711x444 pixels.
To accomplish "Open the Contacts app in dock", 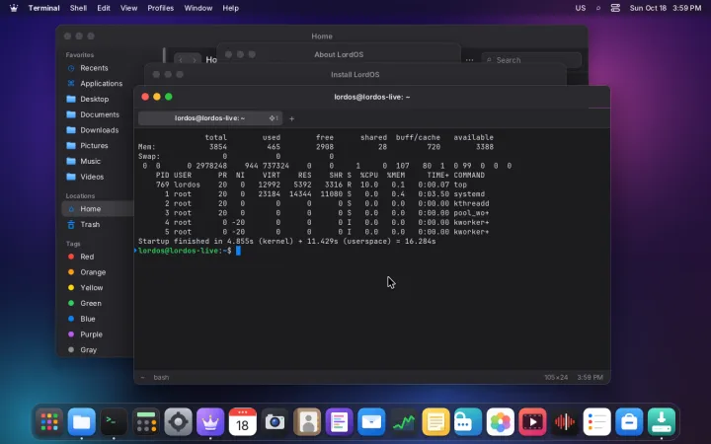I will point(307,422).
